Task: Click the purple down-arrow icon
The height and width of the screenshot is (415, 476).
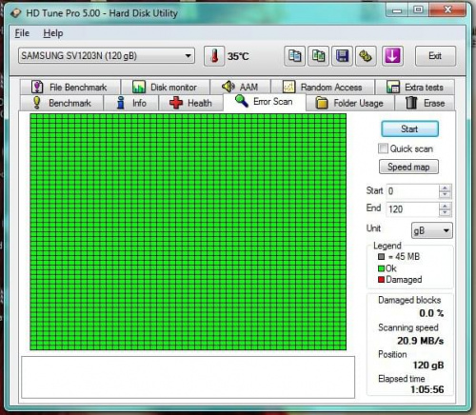Action: point(392,56)
